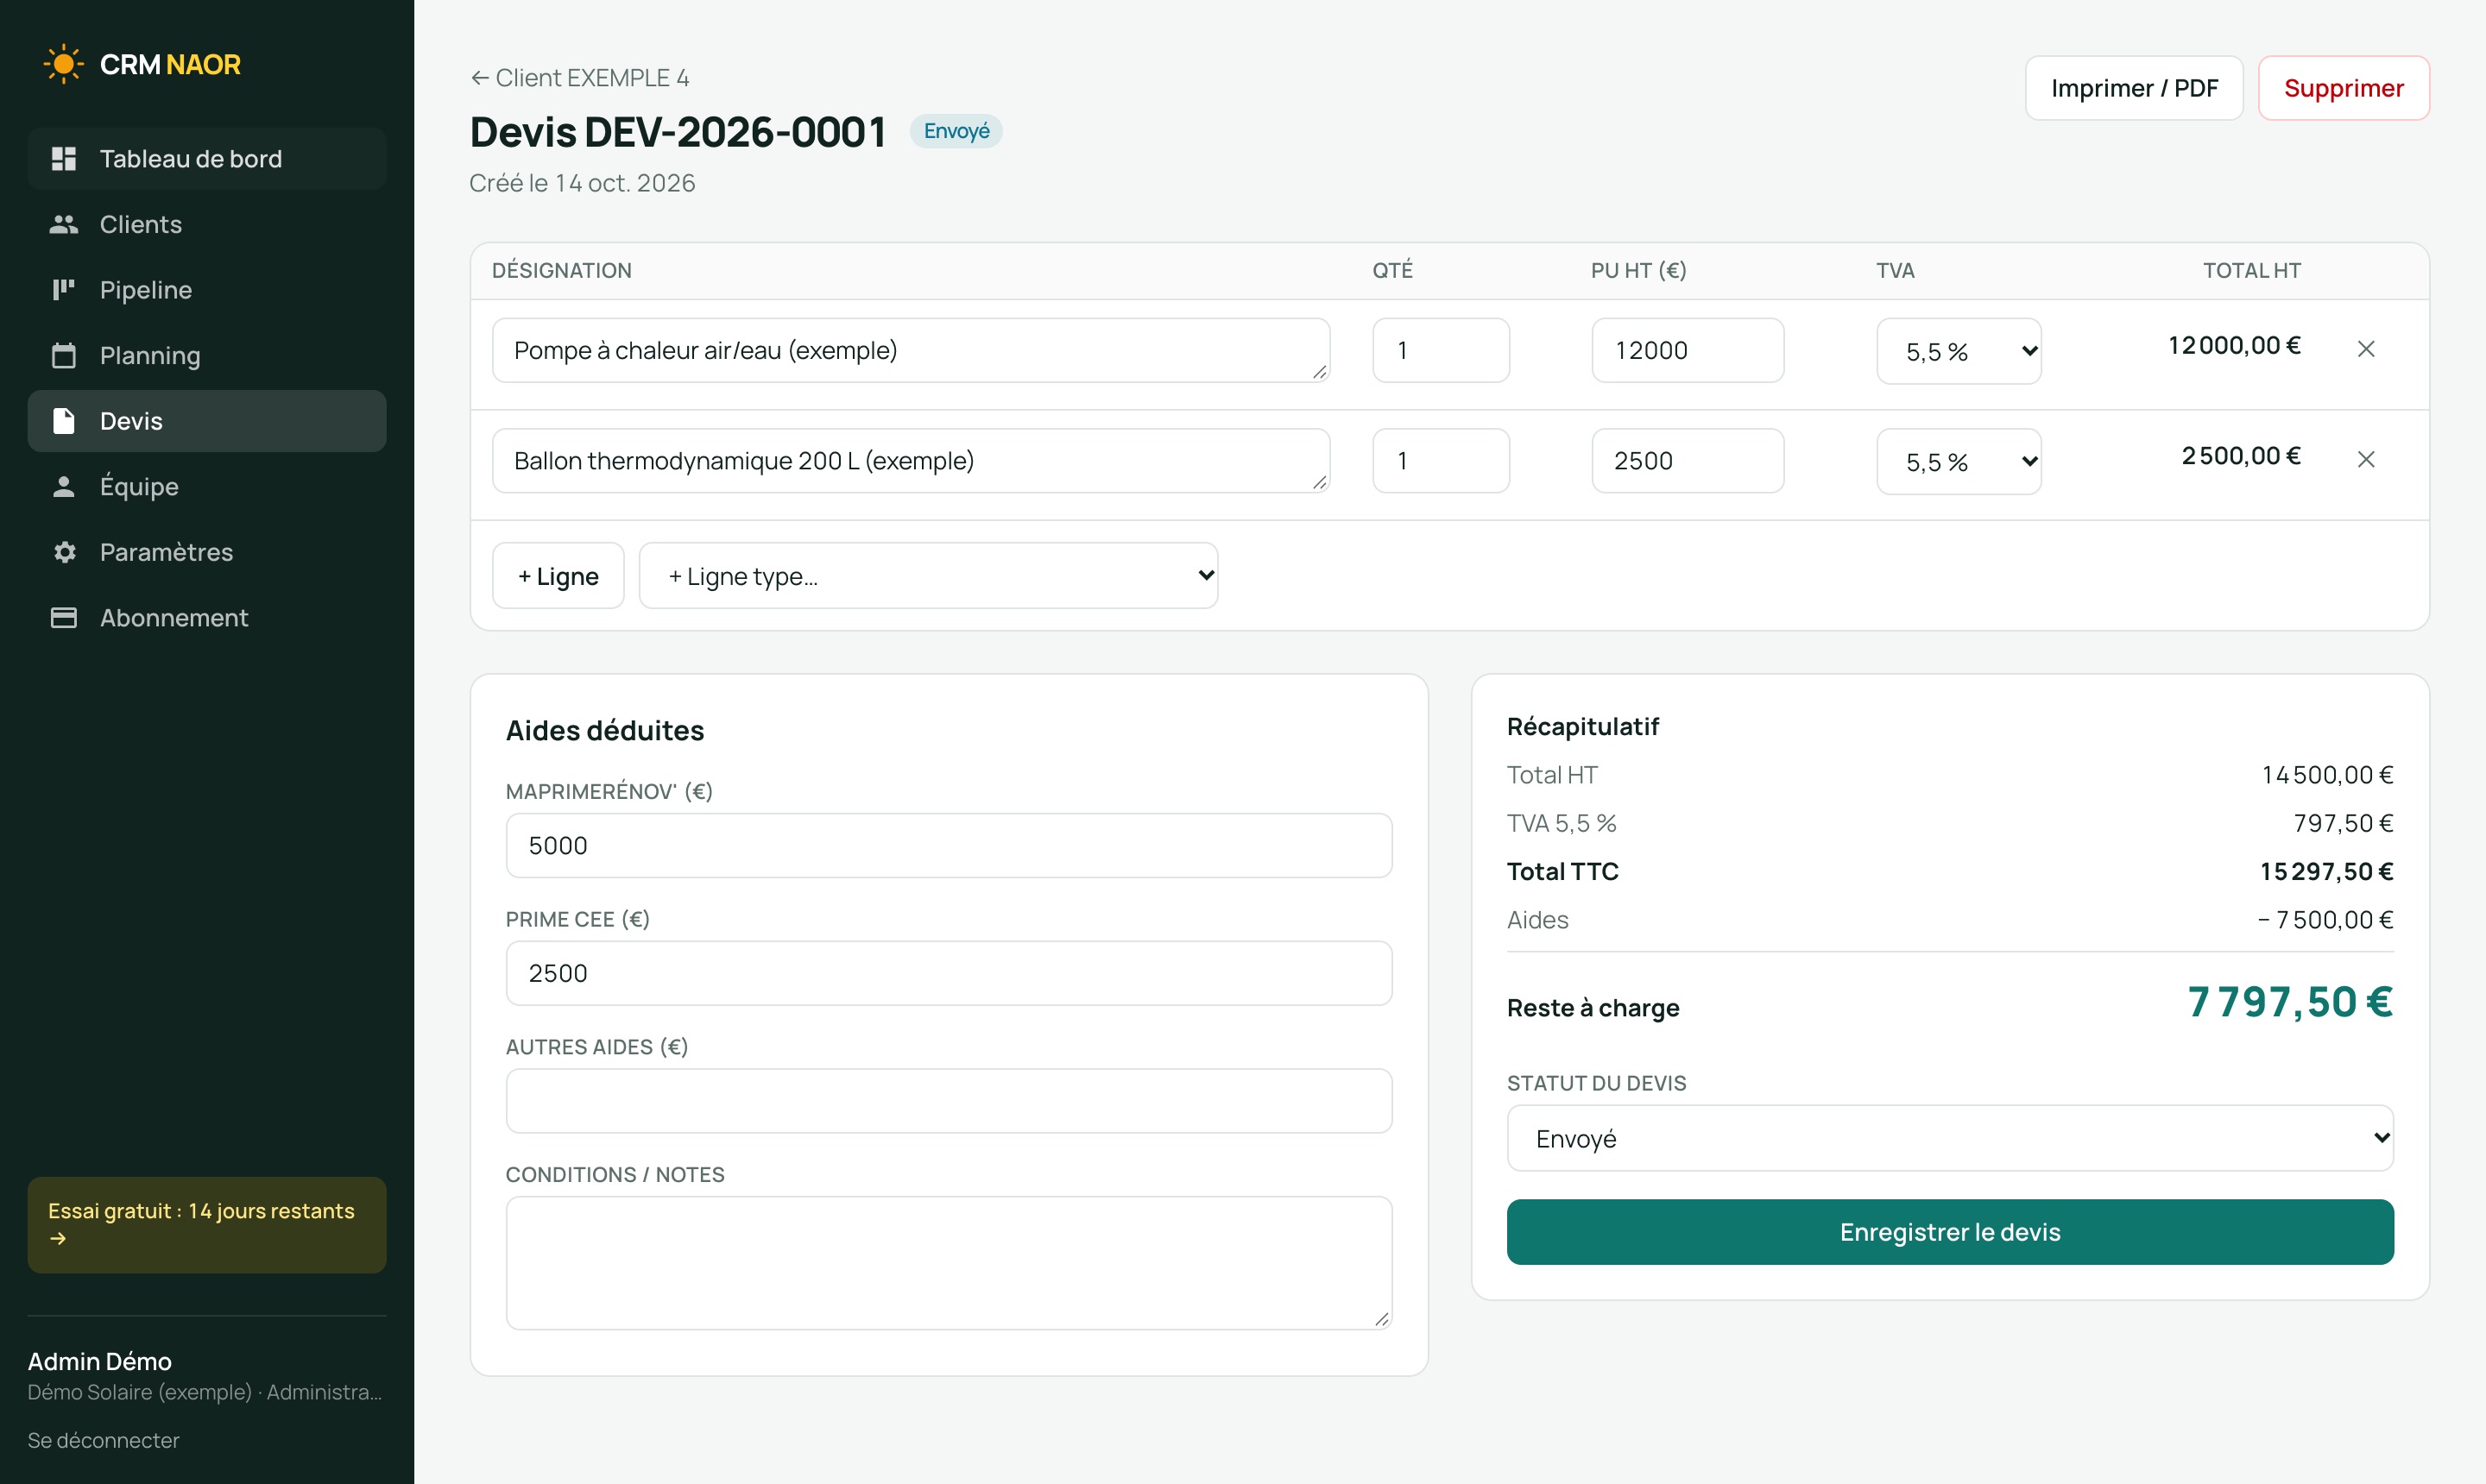Click the Enregistrer le devis button
This screenshot has height=1484, width=2486.
pos(1950,1232)
